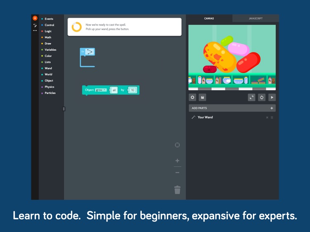Expand Add Parts with the plus icon
This screenshot has height=232, width=310.
pos(272,108)
